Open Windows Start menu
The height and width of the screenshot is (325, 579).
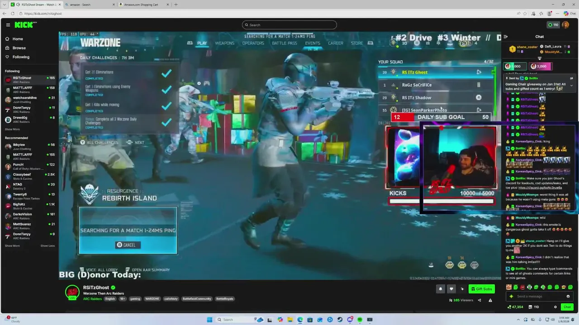tap(209, 320)
